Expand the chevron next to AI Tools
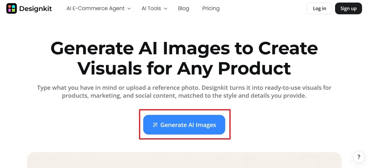Screen dimensions: 369x168 point(165,9)
